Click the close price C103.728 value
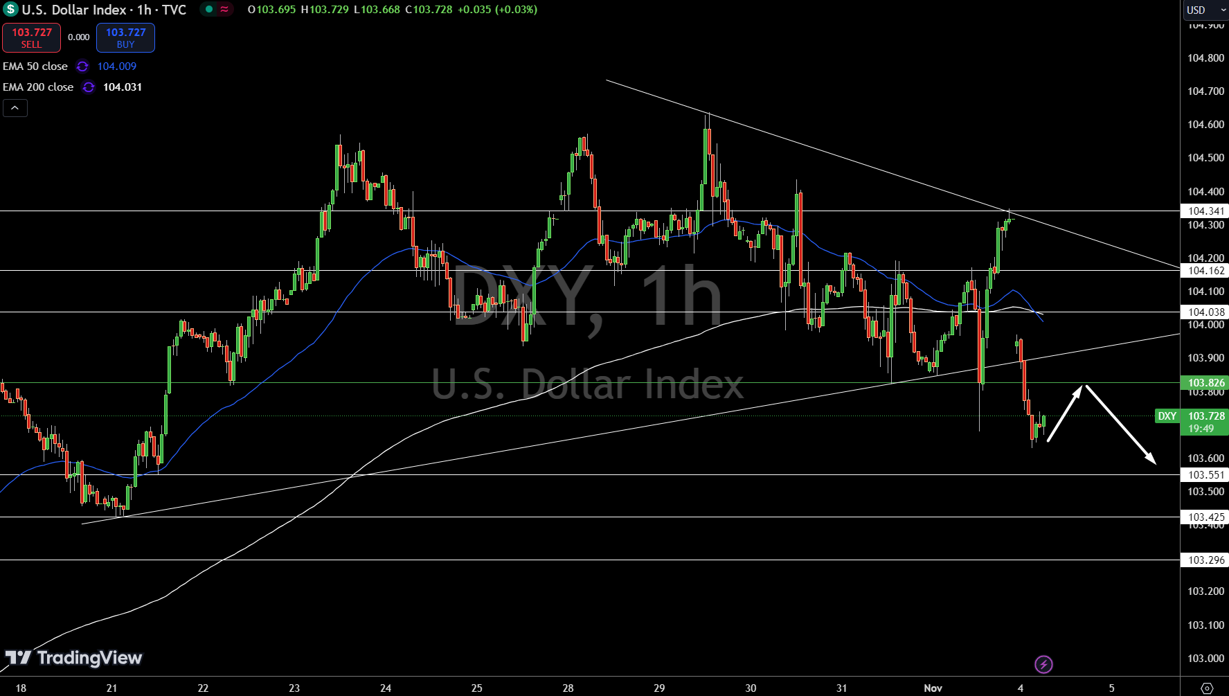Viewport: 1229px width, 696px height. tap(429, 10)
